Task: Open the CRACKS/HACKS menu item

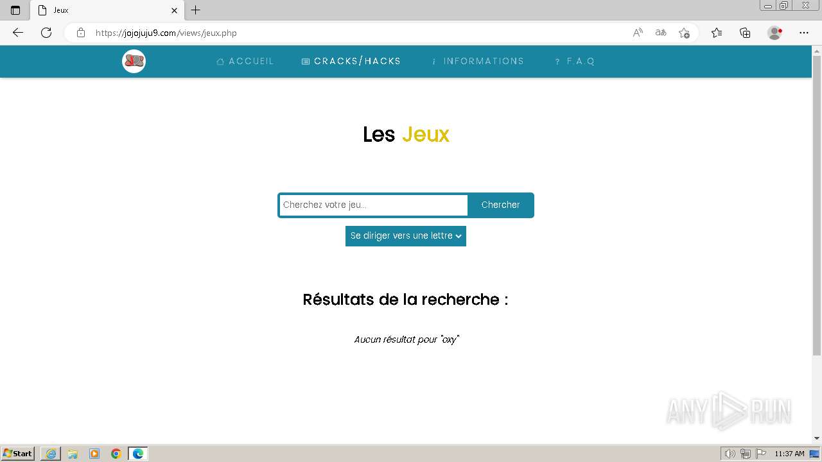Action: (351, 62)
